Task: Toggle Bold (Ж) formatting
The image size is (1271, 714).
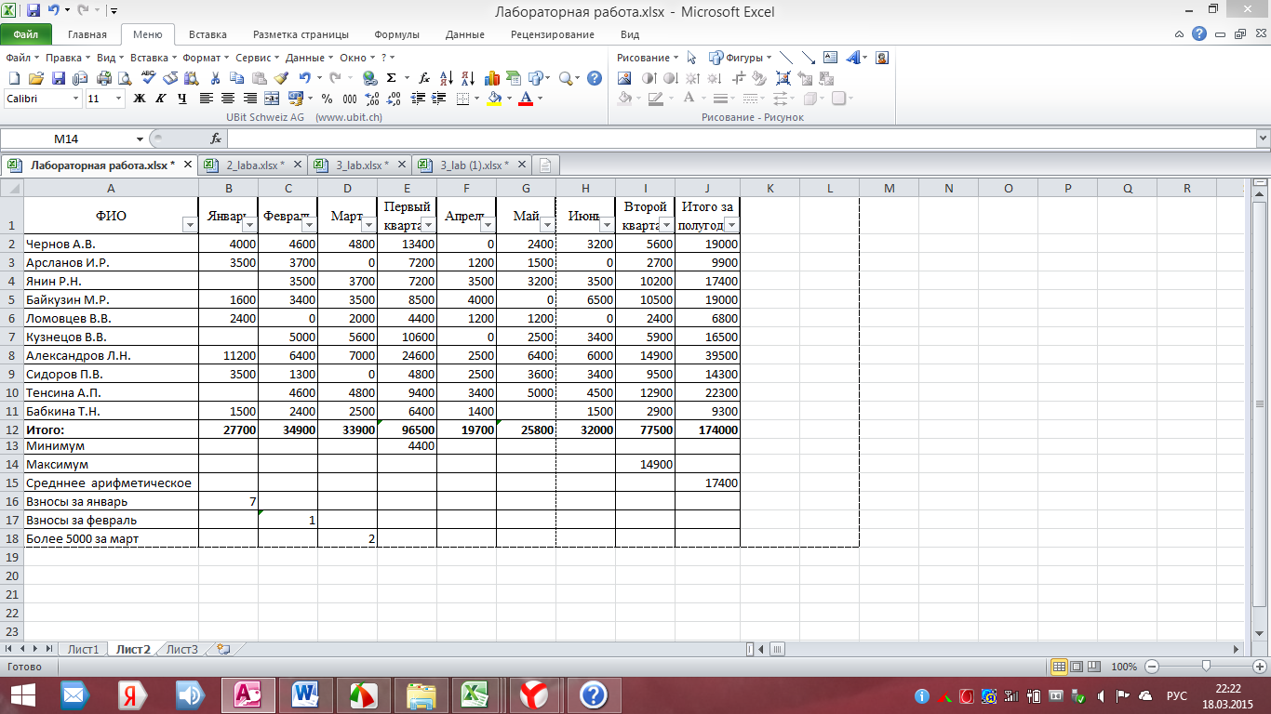Action: click(x=140, y=98)
